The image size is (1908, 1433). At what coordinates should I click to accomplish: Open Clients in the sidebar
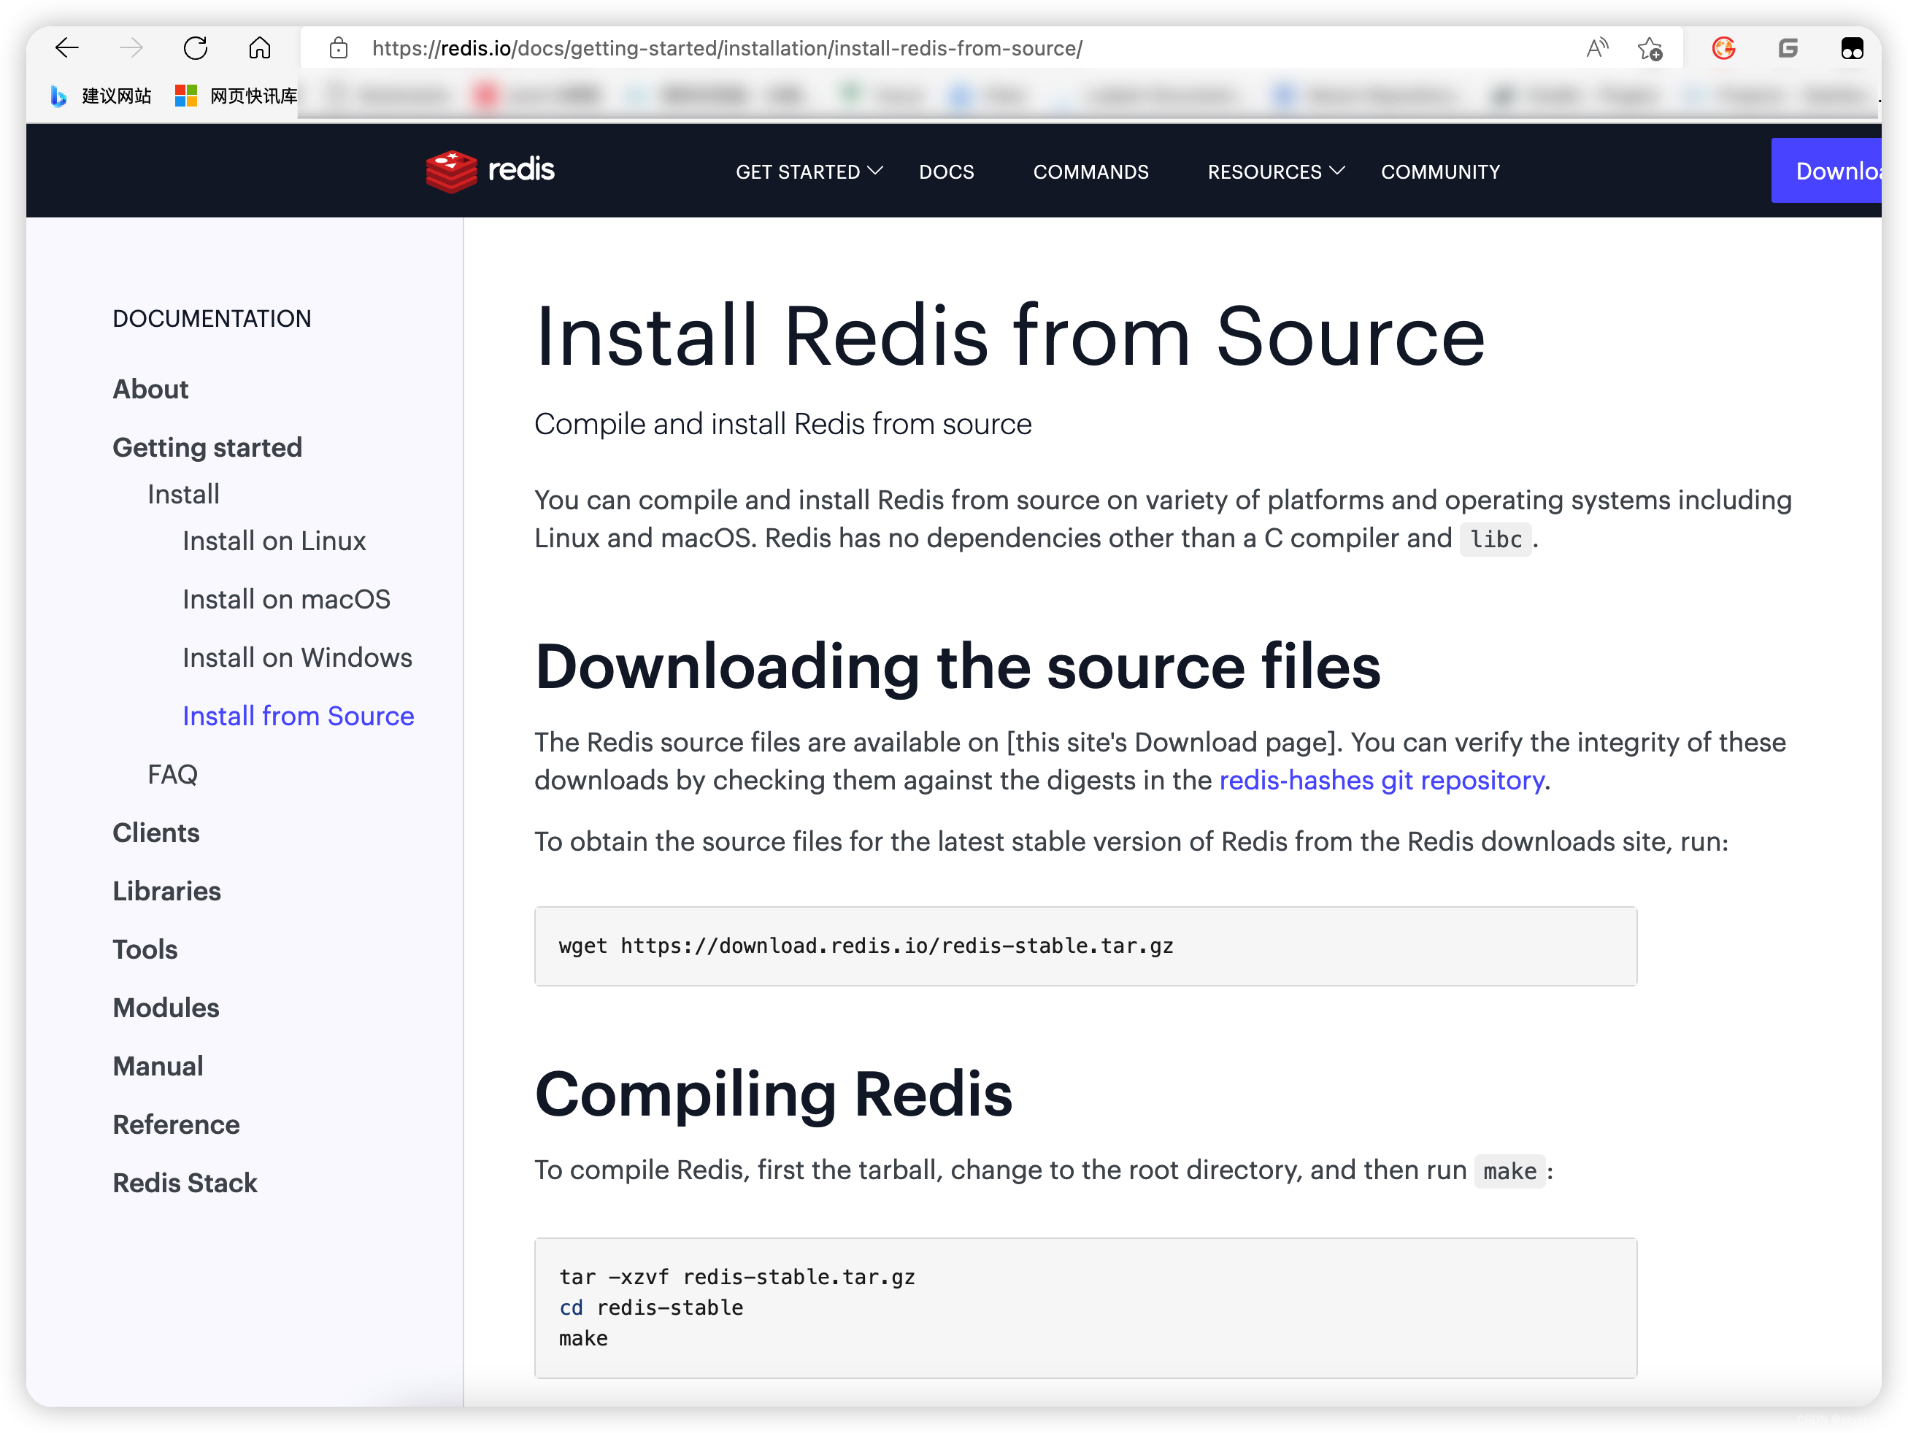pyautogui.click(x=156, y=833)
